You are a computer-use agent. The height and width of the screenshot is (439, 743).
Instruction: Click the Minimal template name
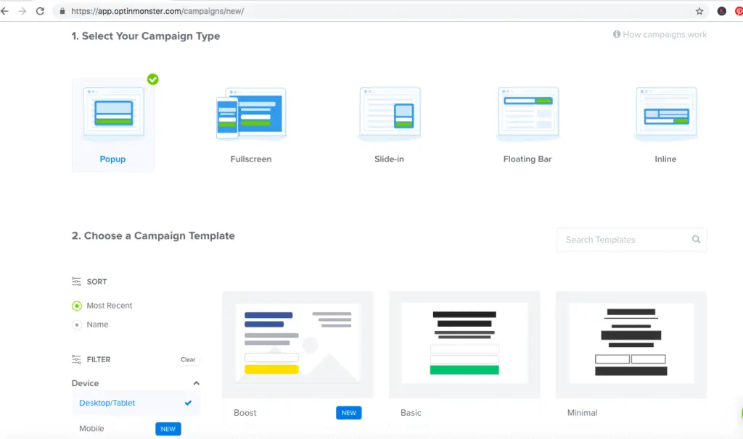583,413
